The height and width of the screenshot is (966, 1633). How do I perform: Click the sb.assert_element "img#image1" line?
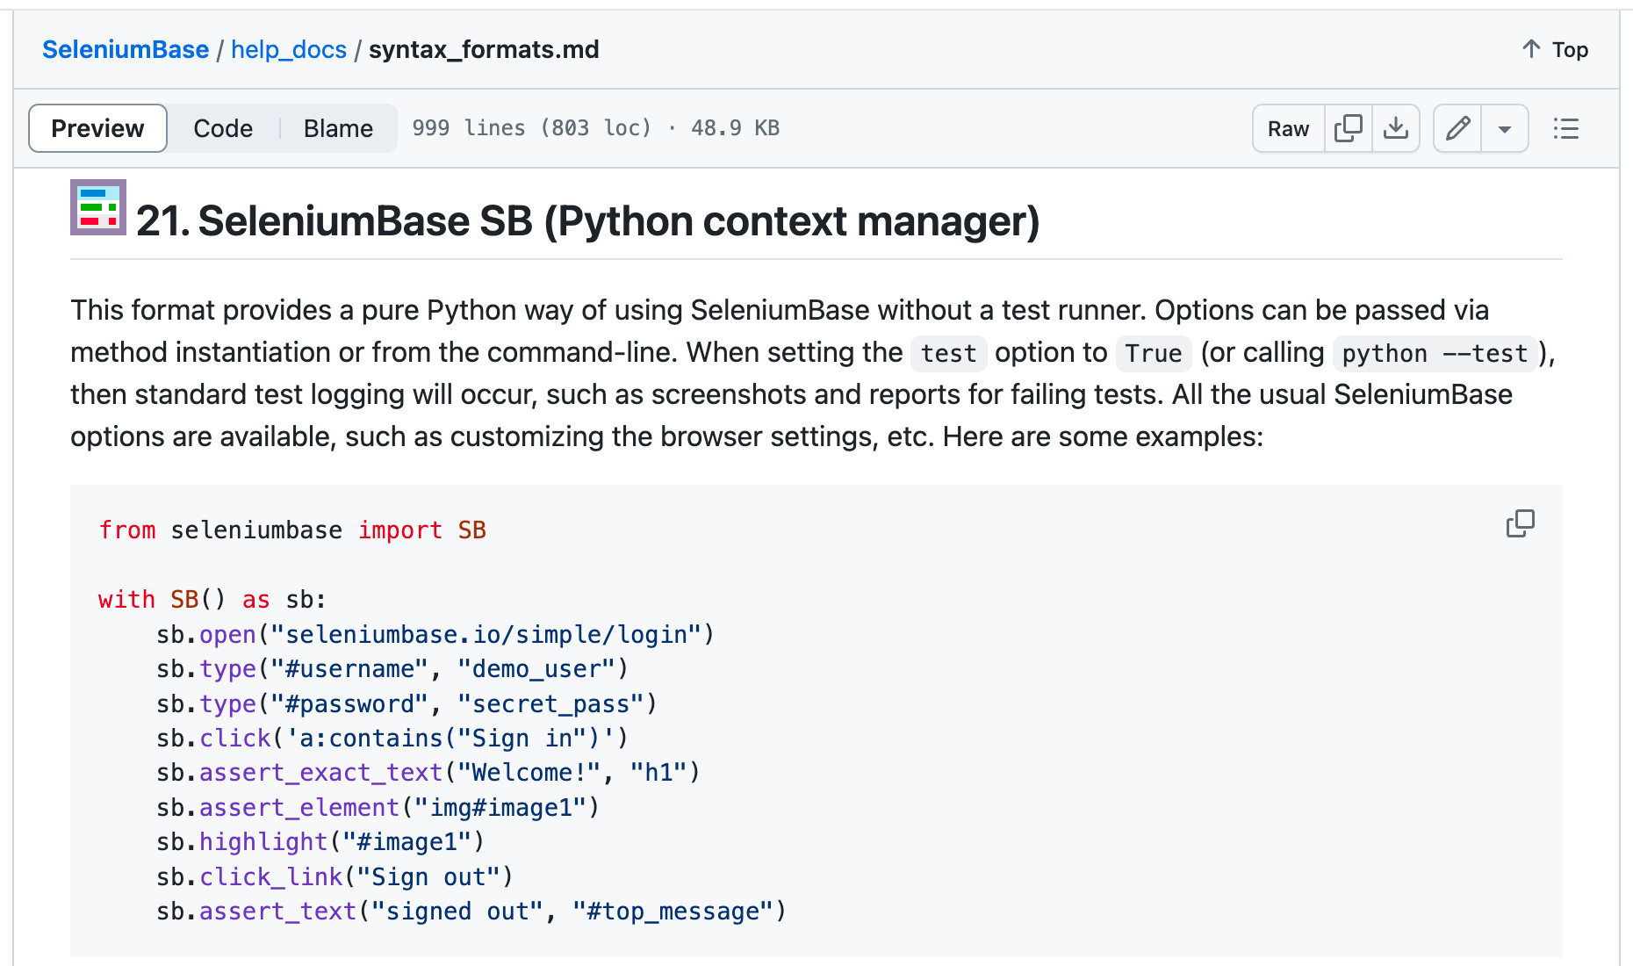378,807
